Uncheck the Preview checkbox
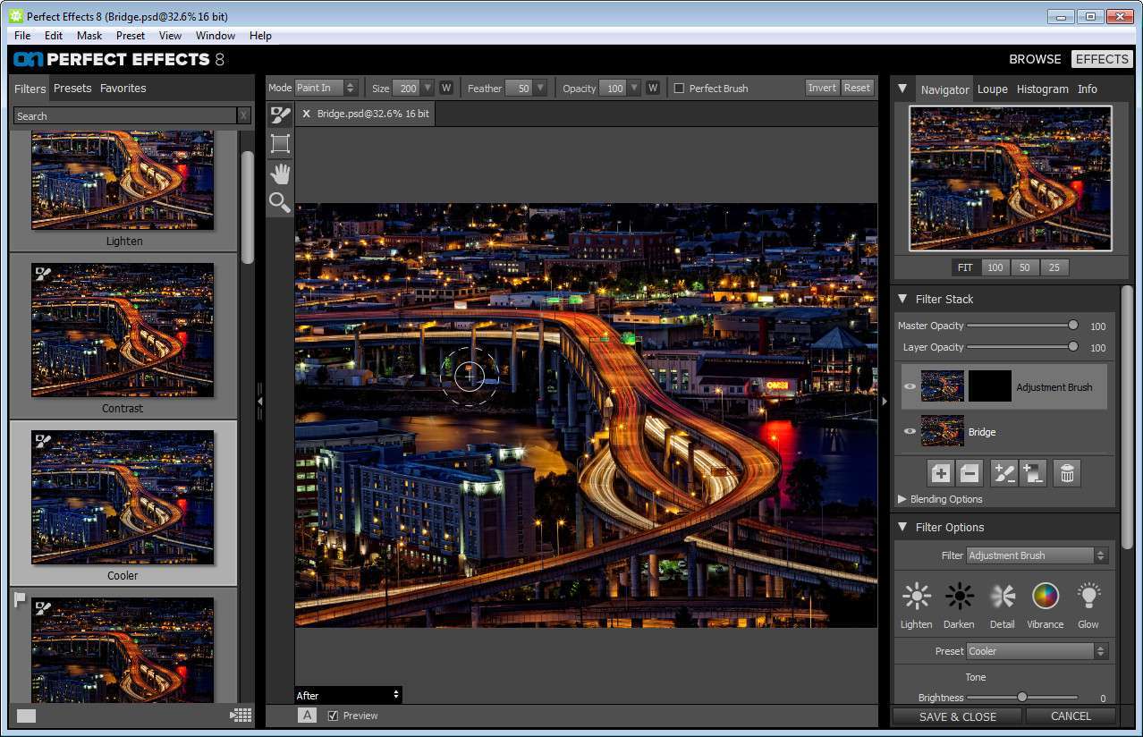This screenshot has height=737, width=1143. tap(334, 716)
